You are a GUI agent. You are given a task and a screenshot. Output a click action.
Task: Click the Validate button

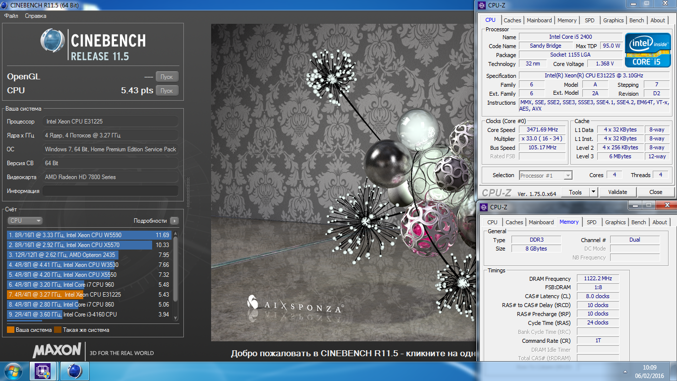pos(618,192)
